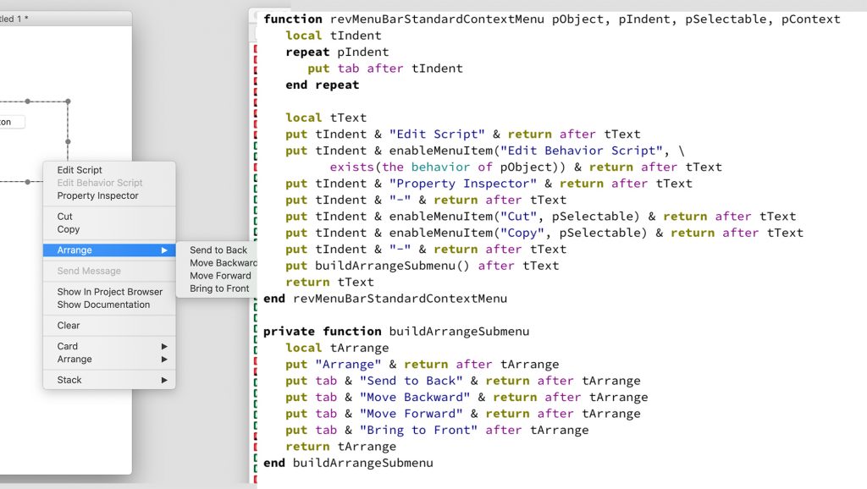Open the Arrange item listed below Card
This screenshot has height=489, width=867.
pos(75,359)
